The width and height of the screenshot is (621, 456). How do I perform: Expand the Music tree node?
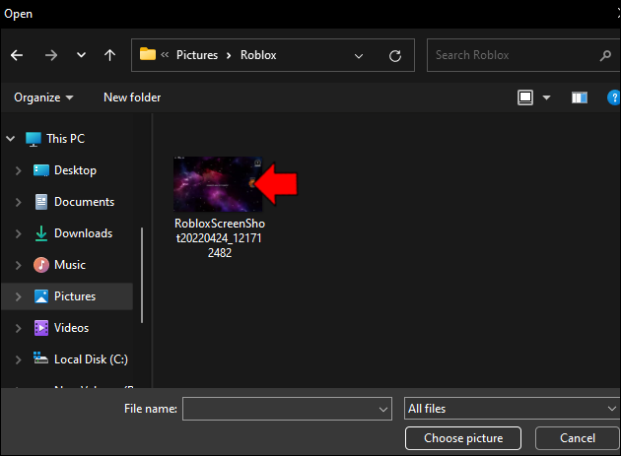tap(18, 265)
